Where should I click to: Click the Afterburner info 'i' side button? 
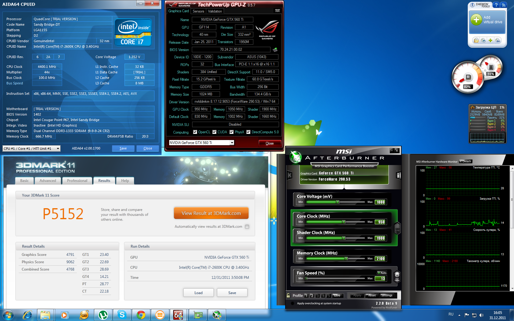[x=398, y=175]
